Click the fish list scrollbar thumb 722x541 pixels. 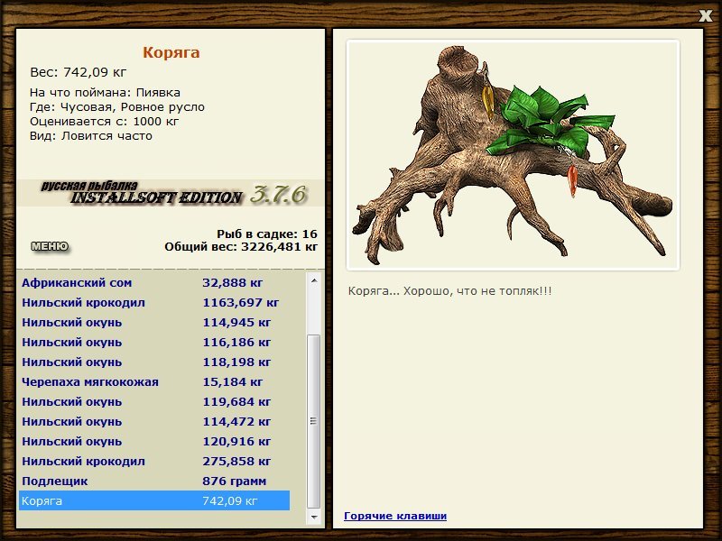click(x=313, y=421)
